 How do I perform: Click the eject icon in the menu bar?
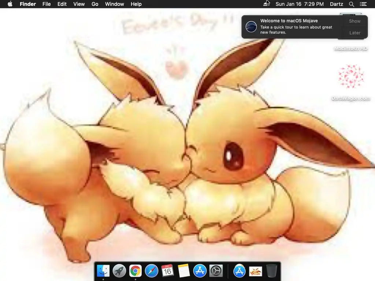point(266,4)
